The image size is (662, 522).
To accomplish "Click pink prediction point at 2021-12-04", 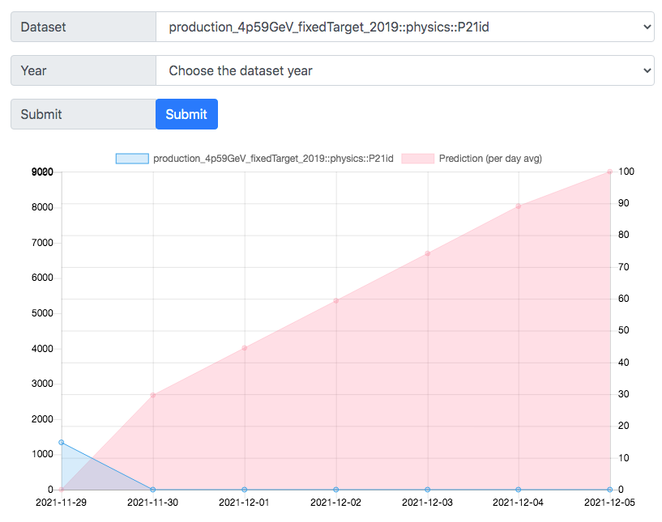I will click(519, 206).
